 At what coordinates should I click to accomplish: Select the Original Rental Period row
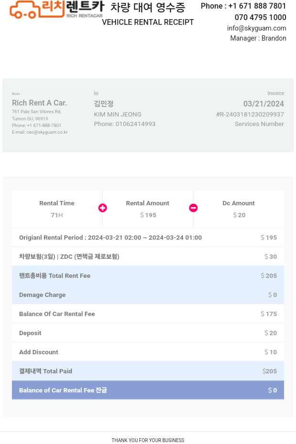[x=148, y=237]
